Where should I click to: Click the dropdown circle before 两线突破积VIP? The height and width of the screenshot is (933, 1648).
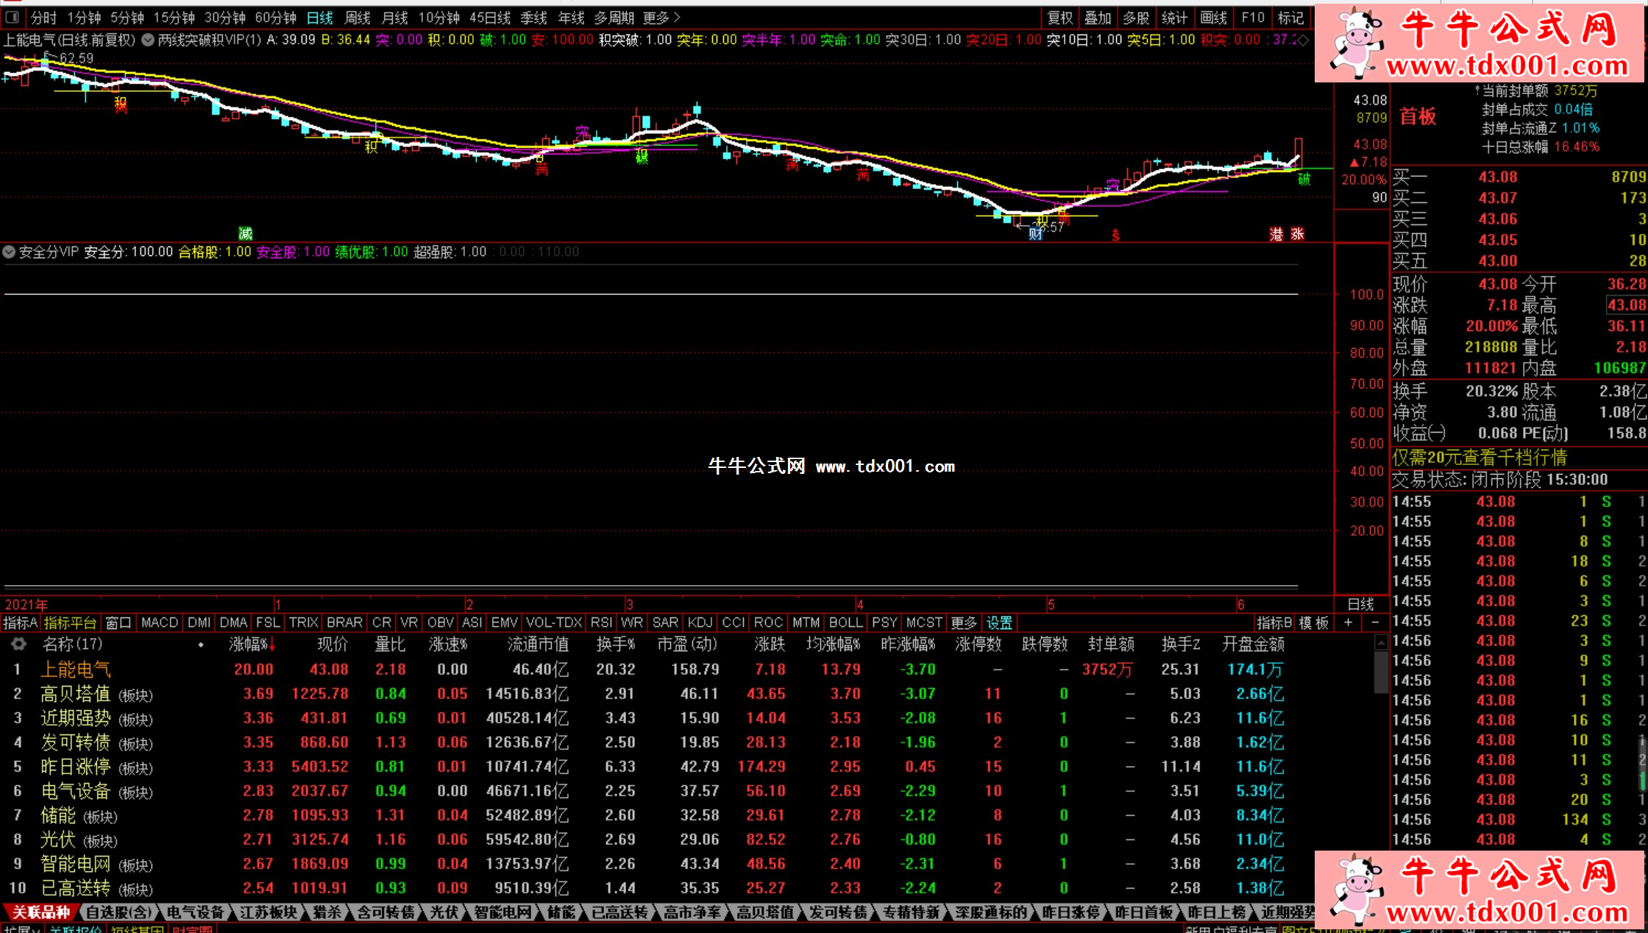pos(148,40)
